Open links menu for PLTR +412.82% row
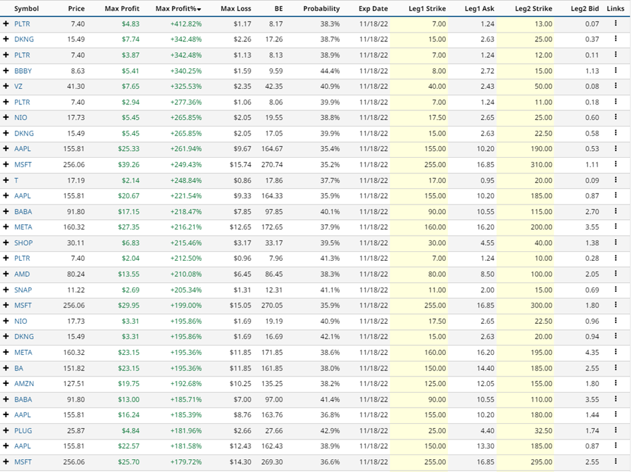This screenshot has width=636, height=472. point(615,24)
